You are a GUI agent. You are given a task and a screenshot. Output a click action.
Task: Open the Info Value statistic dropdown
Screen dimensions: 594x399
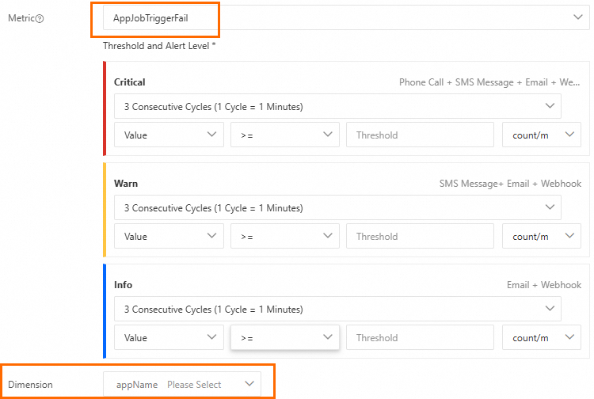(169, 337)
